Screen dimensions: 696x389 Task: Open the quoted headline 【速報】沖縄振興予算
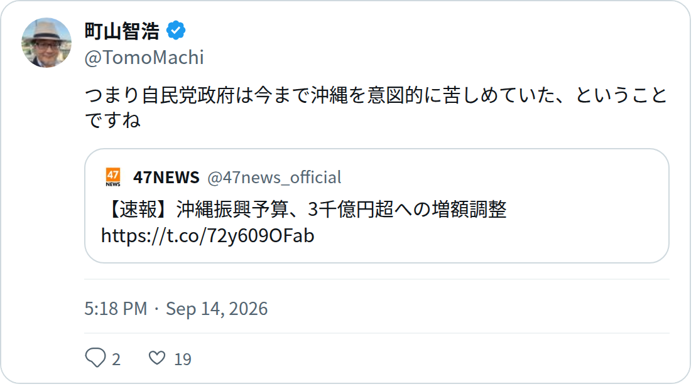coord(304,210)
